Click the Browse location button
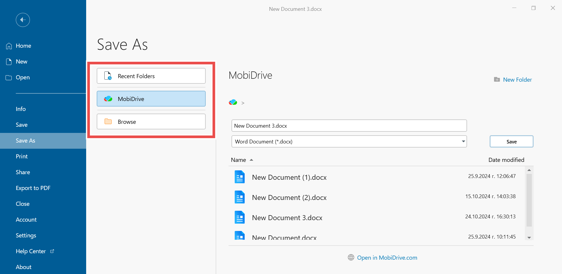This screenshot has width=562, height=274. pyautogui.click(x=151, y=121)
